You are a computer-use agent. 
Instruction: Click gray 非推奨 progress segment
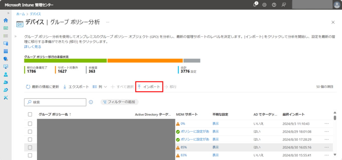[192, 61]
